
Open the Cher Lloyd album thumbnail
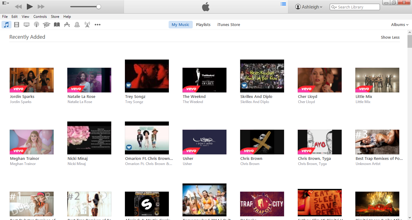[320, 80]
